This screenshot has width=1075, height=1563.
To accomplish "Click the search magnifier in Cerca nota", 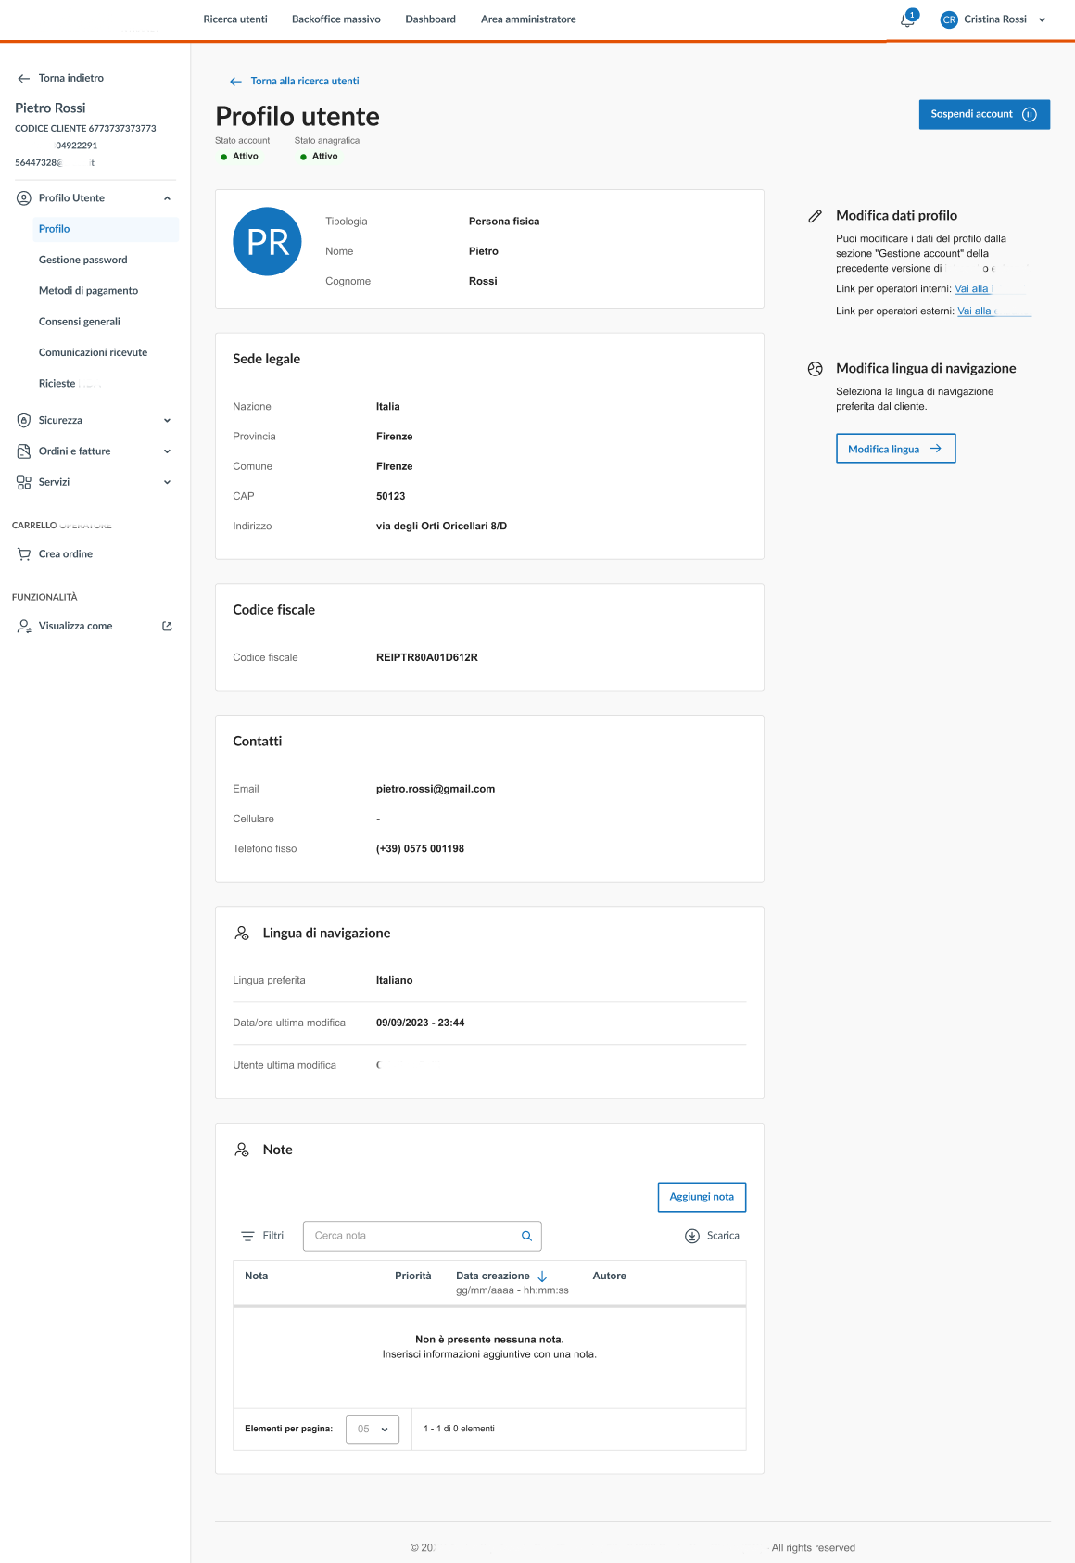I will point(526,1236).
